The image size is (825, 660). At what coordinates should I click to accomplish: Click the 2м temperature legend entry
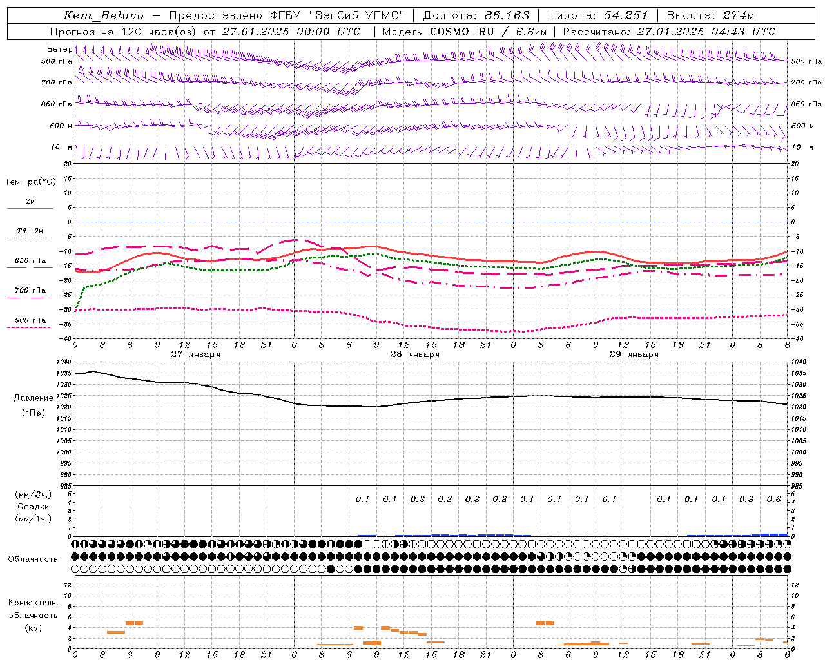click(x=30, y=201)
